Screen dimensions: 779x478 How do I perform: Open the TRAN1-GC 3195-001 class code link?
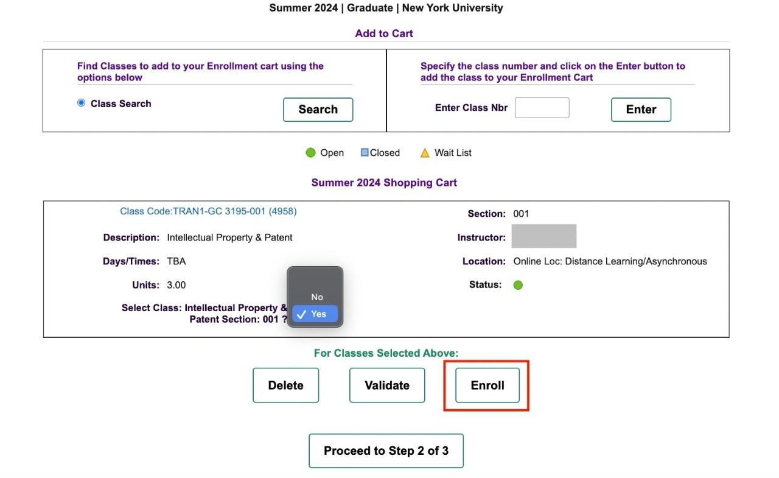click(208, 211)
